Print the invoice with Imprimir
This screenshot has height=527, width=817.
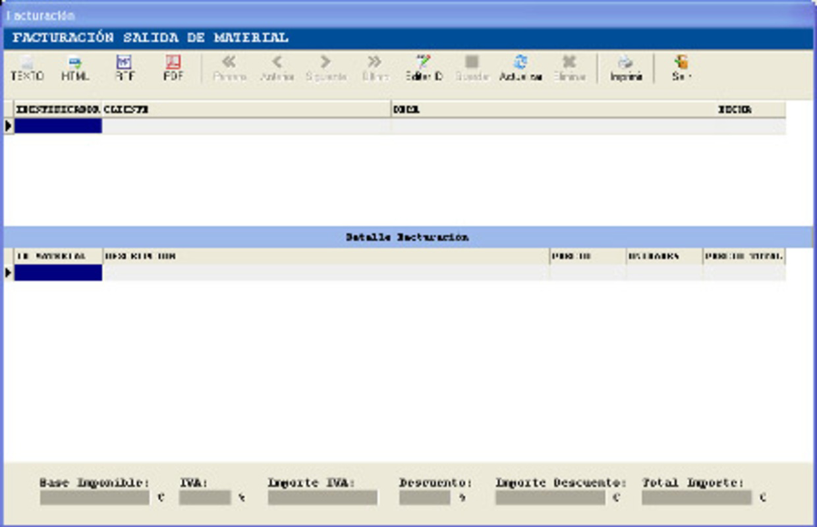coord(626,69)
